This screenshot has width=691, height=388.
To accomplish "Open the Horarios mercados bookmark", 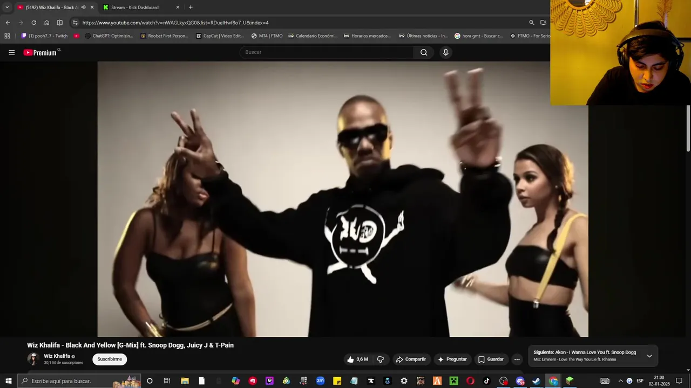I will tap(367, 36).
